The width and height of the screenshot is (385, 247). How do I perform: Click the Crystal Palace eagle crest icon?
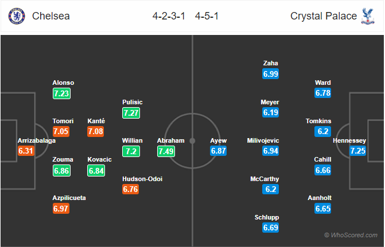(368, 16)
